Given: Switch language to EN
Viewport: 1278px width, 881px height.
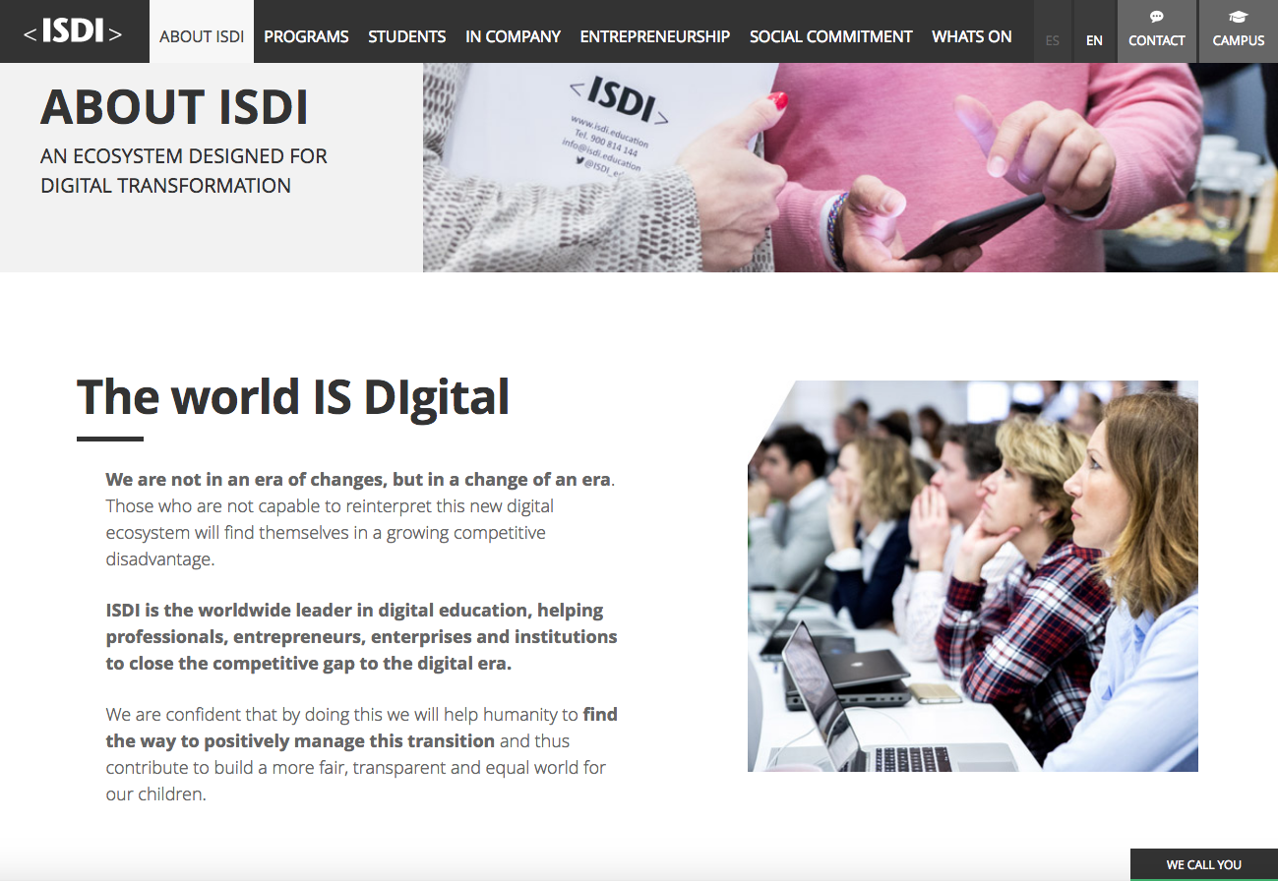Looking at the screenshot, I should pyautogui.click(x=1094, y=40).
